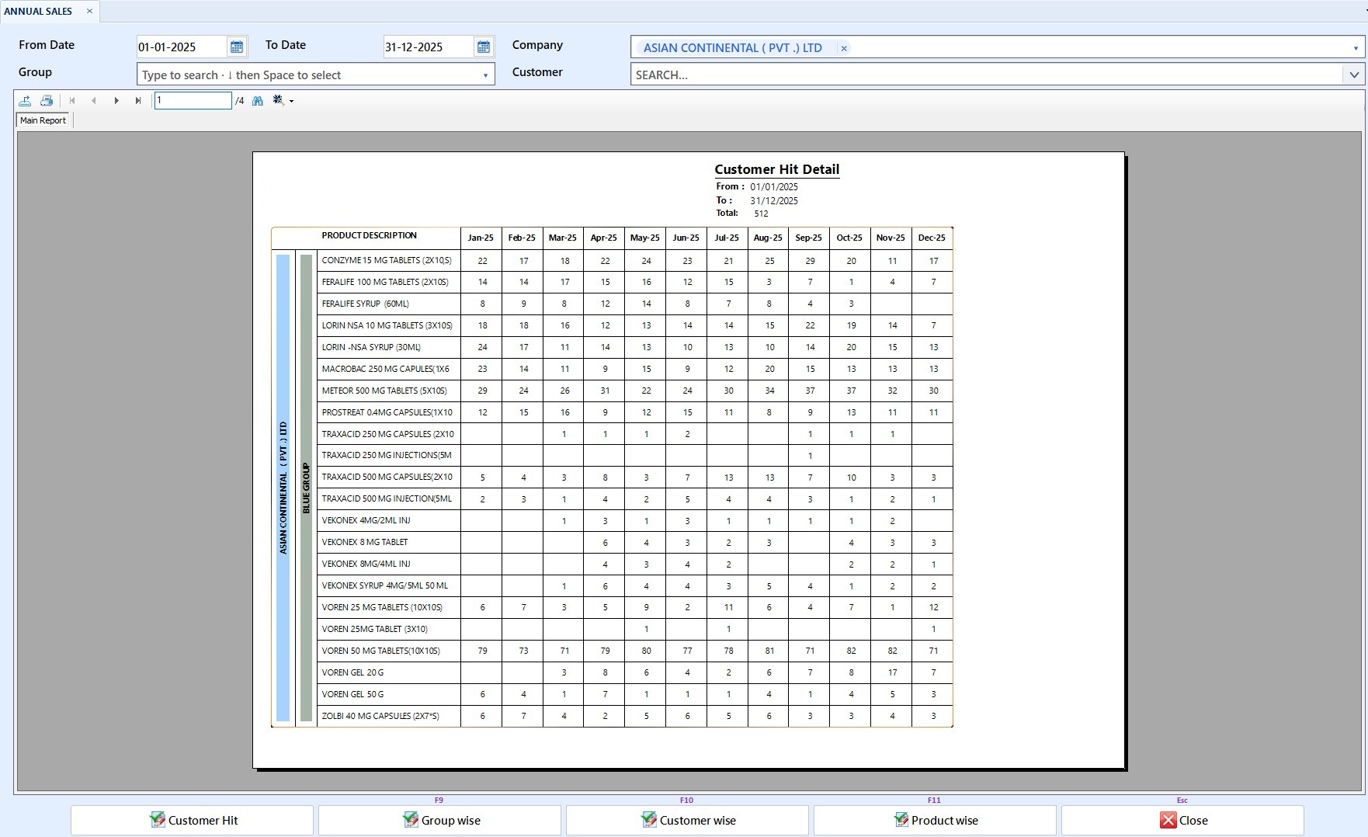Expand the Company dropdown

point(1356,48)
